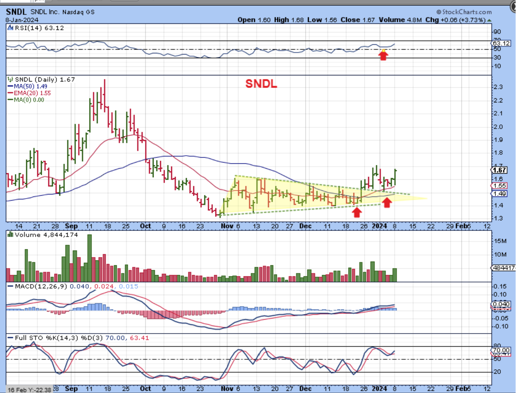516x393 pixels.
Task: Click the -0.10 MACD axis label
Action: (x=500, y=326)
